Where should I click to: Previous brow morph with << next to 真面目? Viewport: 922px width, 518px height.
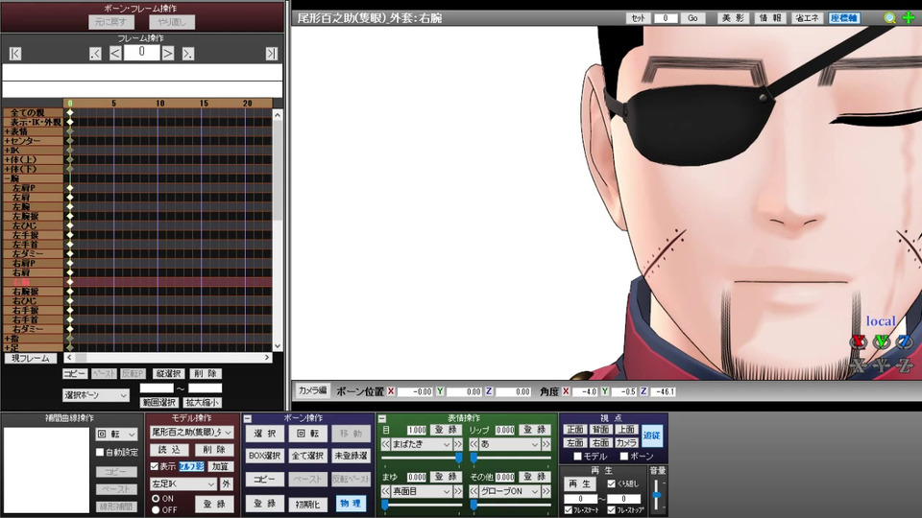click(386, 491)
